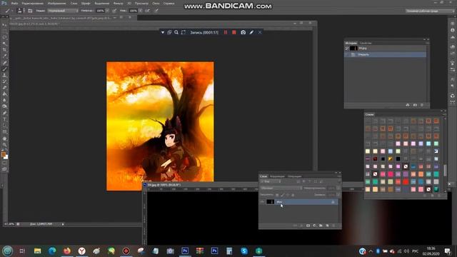
Task: Select the Crop tool
Action: [x=4, y=50]
